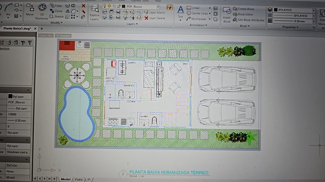Screen dimensions: 325x182
Task: Choose the Clone tool
Action: (x=56, y=11)
